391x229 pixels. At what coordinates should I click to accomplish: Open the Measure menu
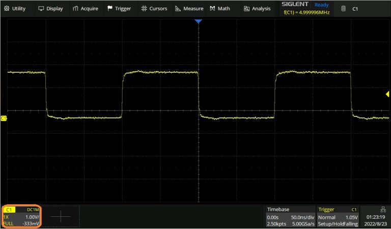pyautogui.click(x=189, y=9)
